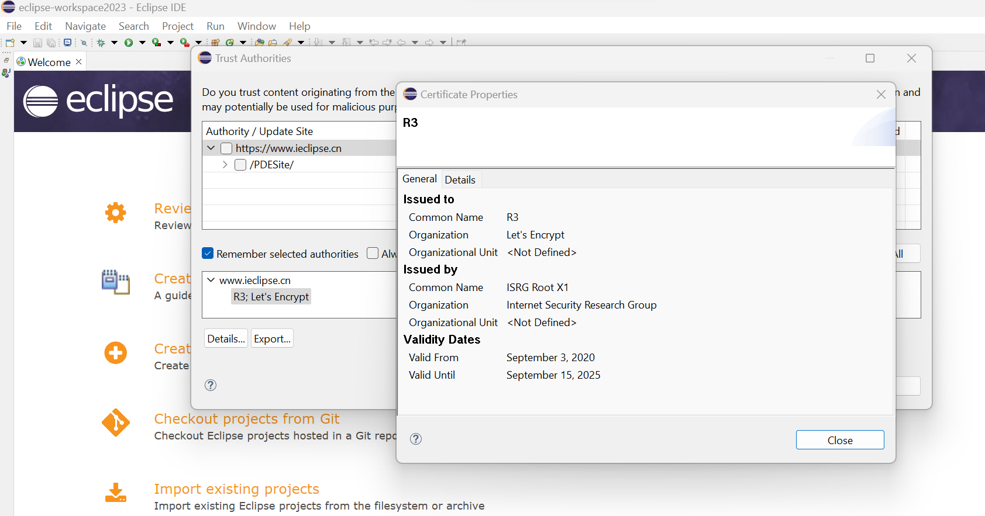Viewport: 985px width, 516px height.
Task: Close the Welcome tab
Action: coord(79,61)
